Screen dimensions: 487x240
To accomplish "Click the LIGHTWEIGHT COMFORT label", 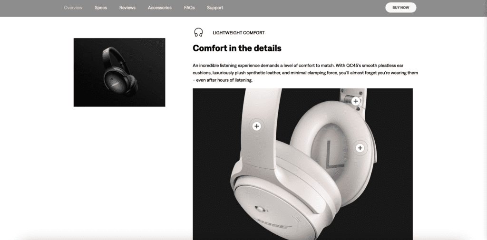I will coord(239,33).
